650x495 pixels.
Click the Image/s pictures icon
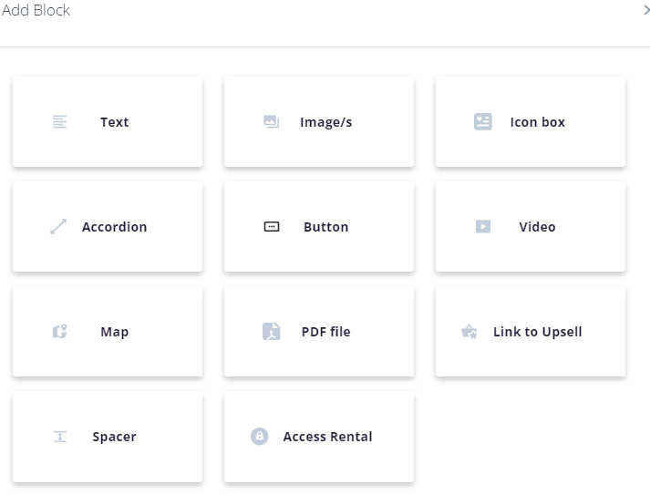pyautogui.click(x=272, y=122)
